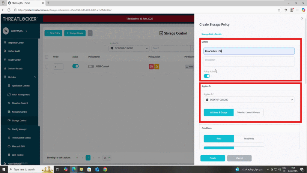Open Unified Audit page

14,51
